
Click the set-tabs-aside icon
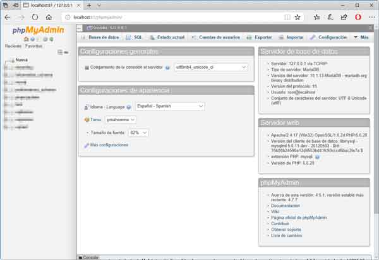point(16,5)
